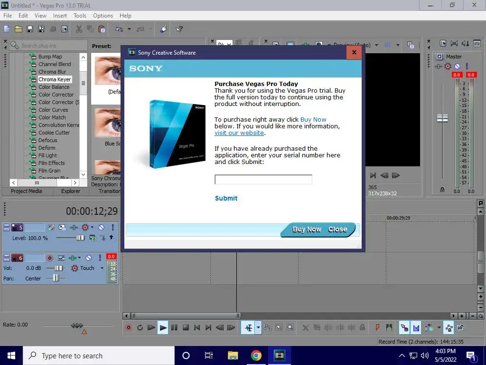The width and height of the screenshot is (486, 365).
Task: Close the Sony Creative Software dialog
Action: (354, 52)
